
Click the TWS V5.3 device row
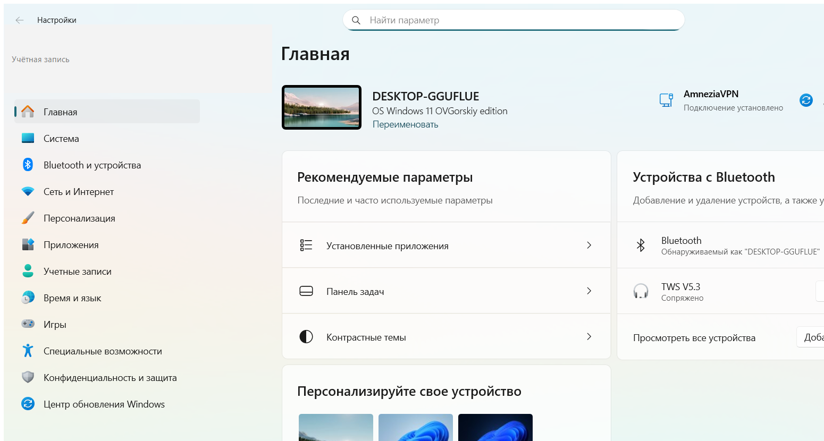pyautogui.click(x=720, y=291)
